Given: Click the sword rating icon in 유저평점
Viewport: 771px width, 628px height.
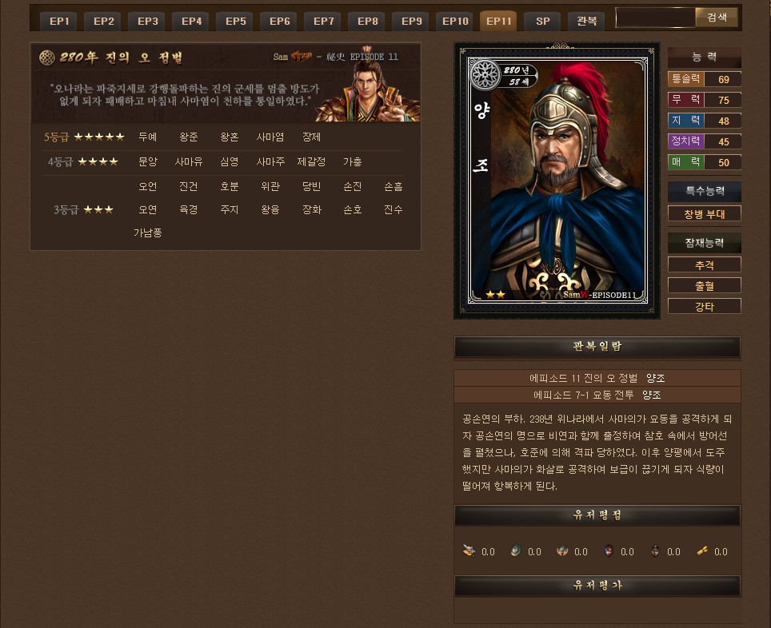Looking at the screenshot, I should click(x=469, y=550).
